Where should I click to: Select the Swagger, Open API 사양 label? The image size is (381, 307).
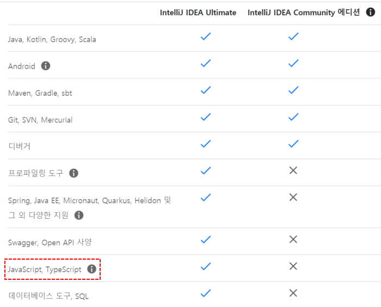(50, 242)
